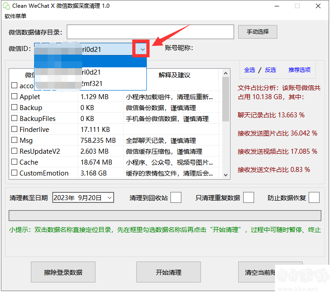
Task: Check the Backup checkbox
Action: pos(14,107)
